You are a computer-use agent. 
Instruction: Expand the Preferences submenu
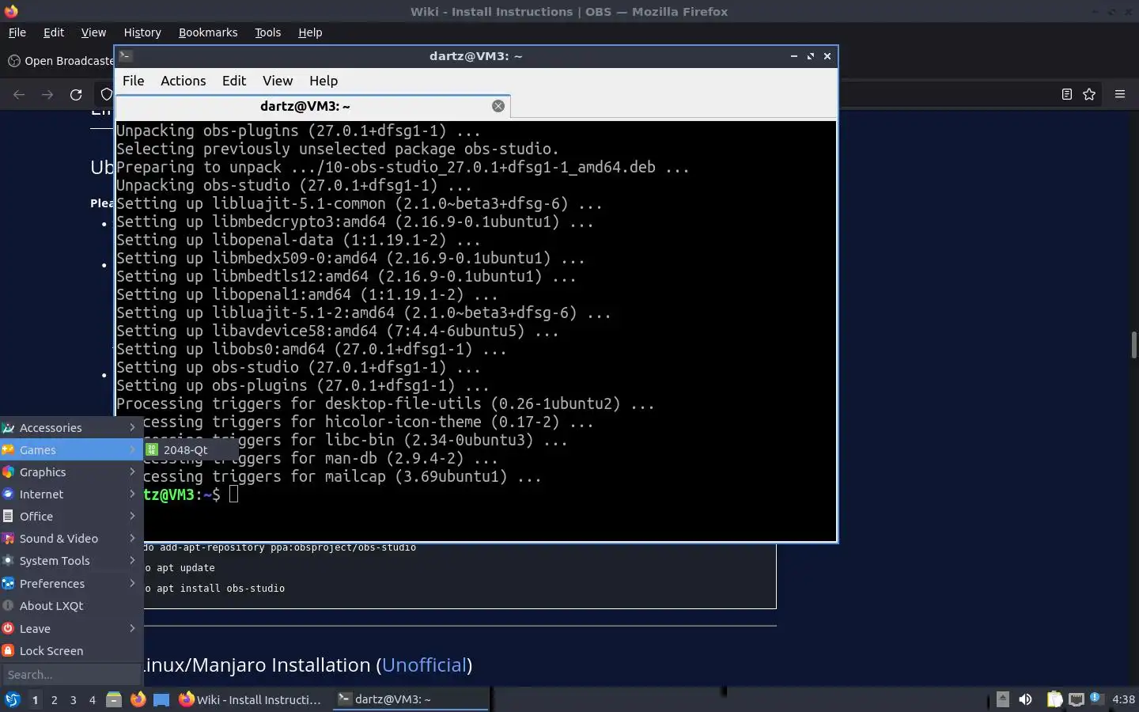71,583
